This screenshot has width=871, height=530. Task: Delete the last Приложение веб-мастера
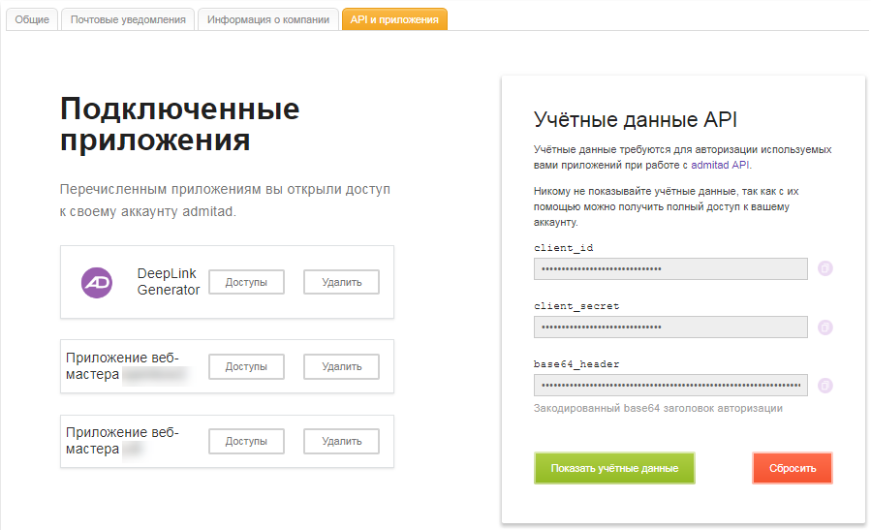(341, 441)
